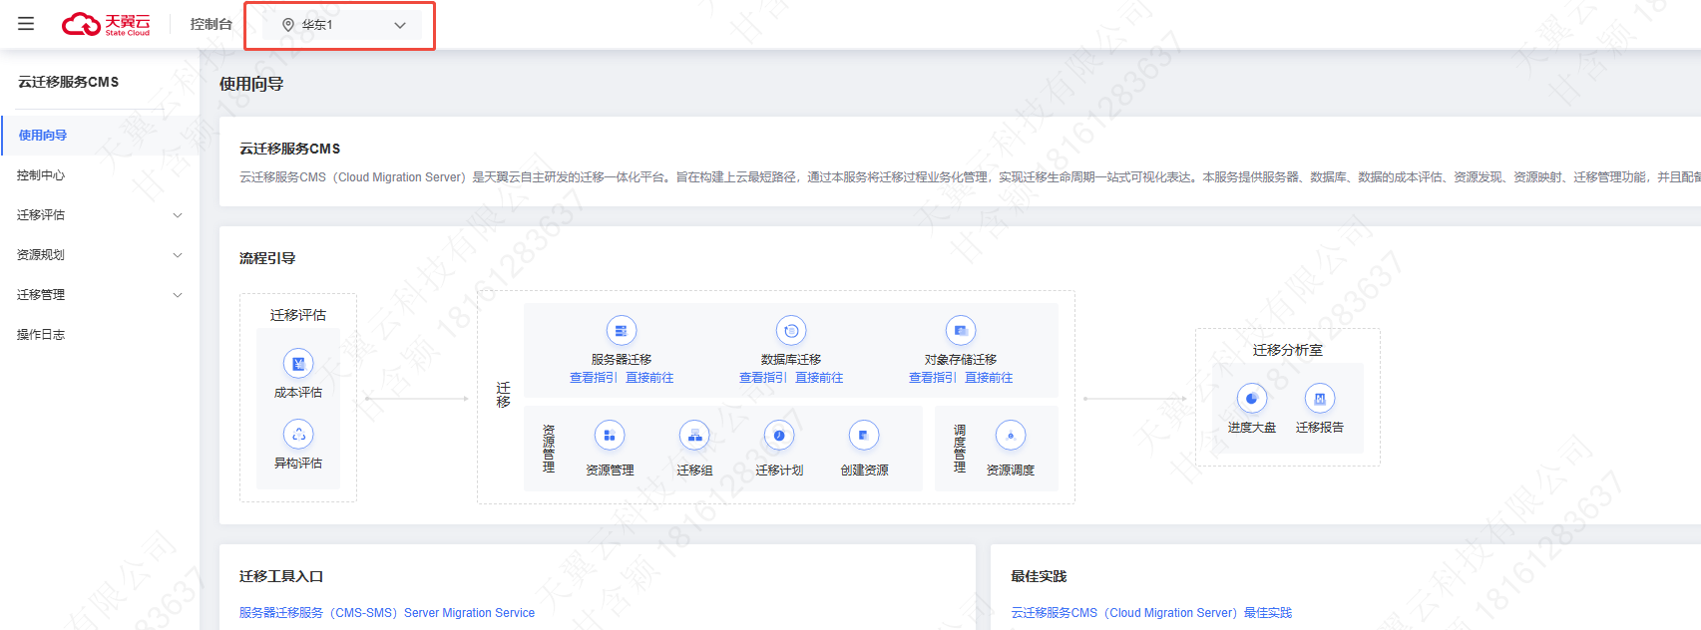
Task: Click the 资源管理 icon
Action: coord(610,436)
